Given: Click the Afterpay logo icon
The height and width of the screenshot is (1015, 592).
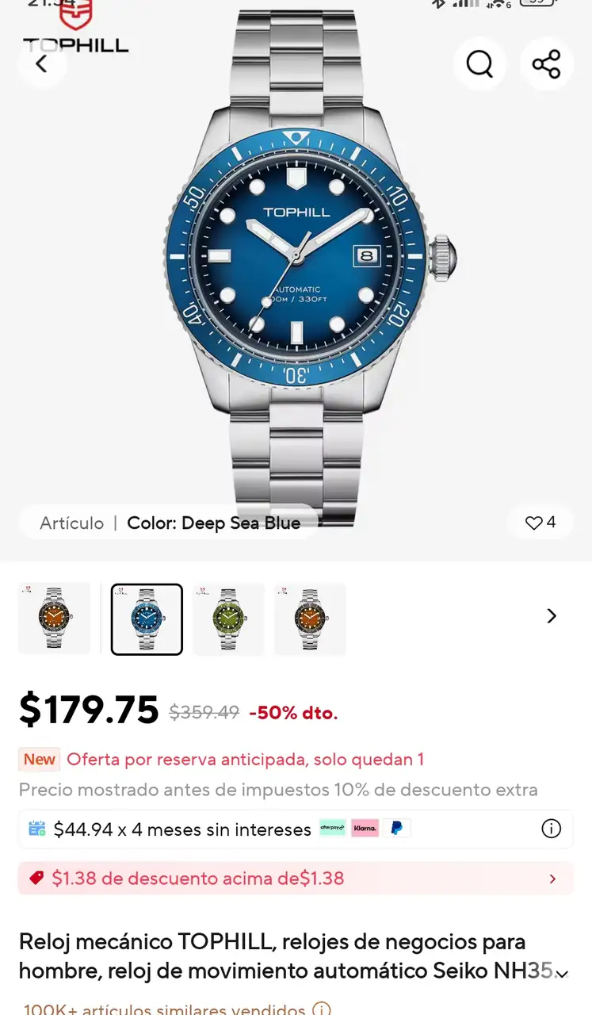Looking at the screenshot, I should coord(333,828).
